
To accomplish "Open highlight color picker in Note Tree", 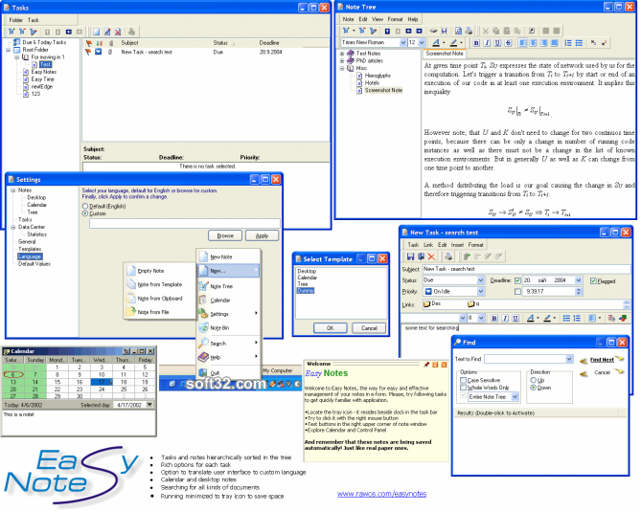I will point(456,42).
